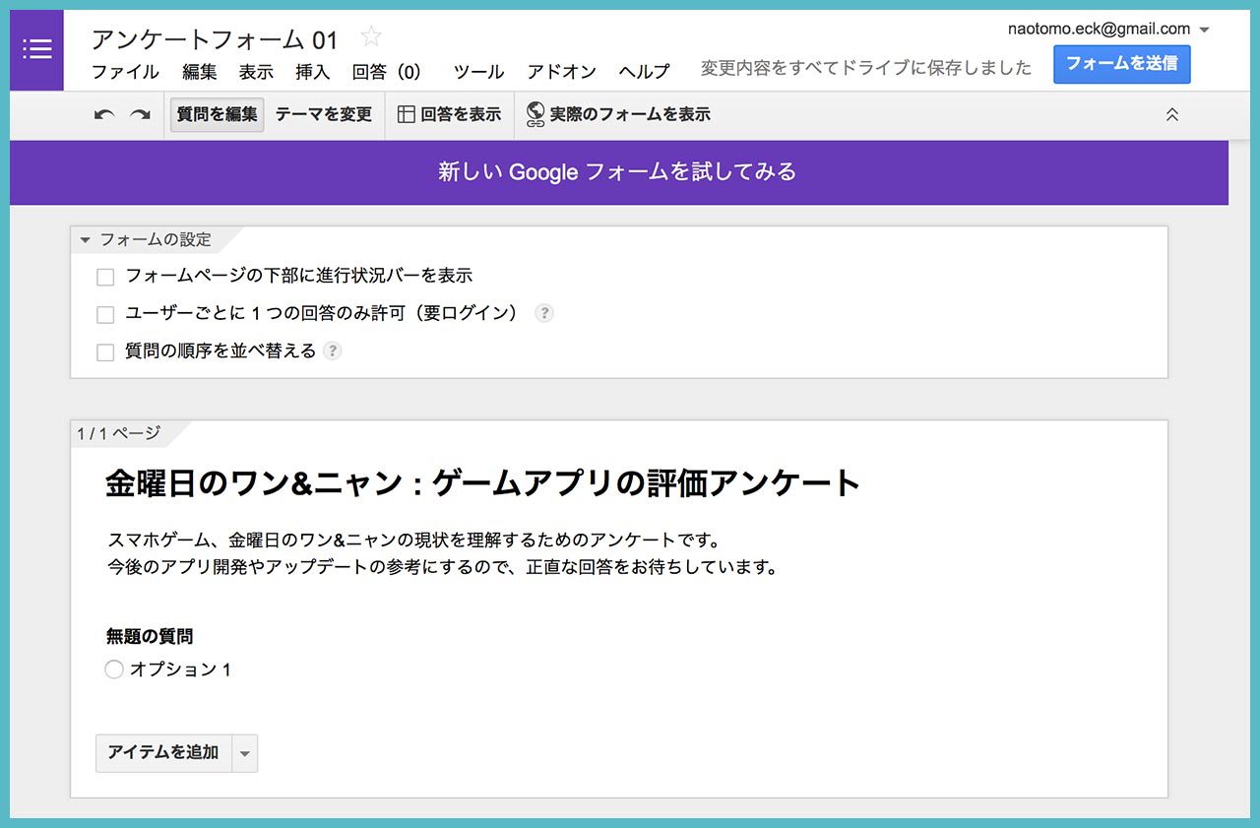
Task: Click the フォームを送信 button
Action: click(x=1121, y=64)
